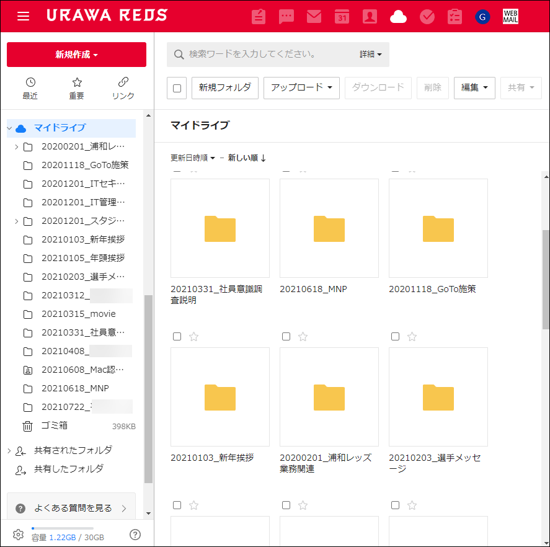Click よくある質問を見る link

(73, 509)
